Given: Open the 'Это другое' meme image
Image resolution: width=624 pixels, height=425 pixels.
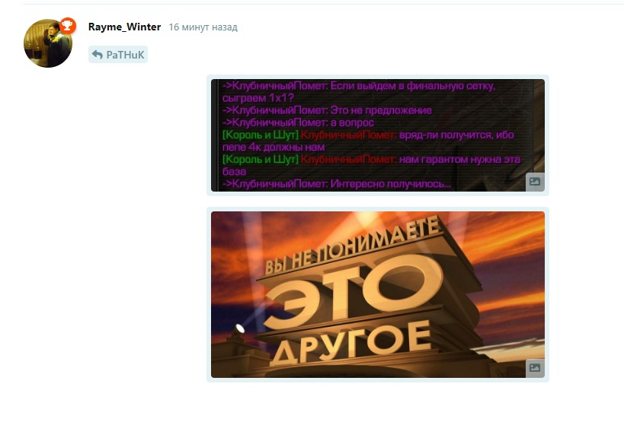Looking at the screenshot, I should 378,294.
